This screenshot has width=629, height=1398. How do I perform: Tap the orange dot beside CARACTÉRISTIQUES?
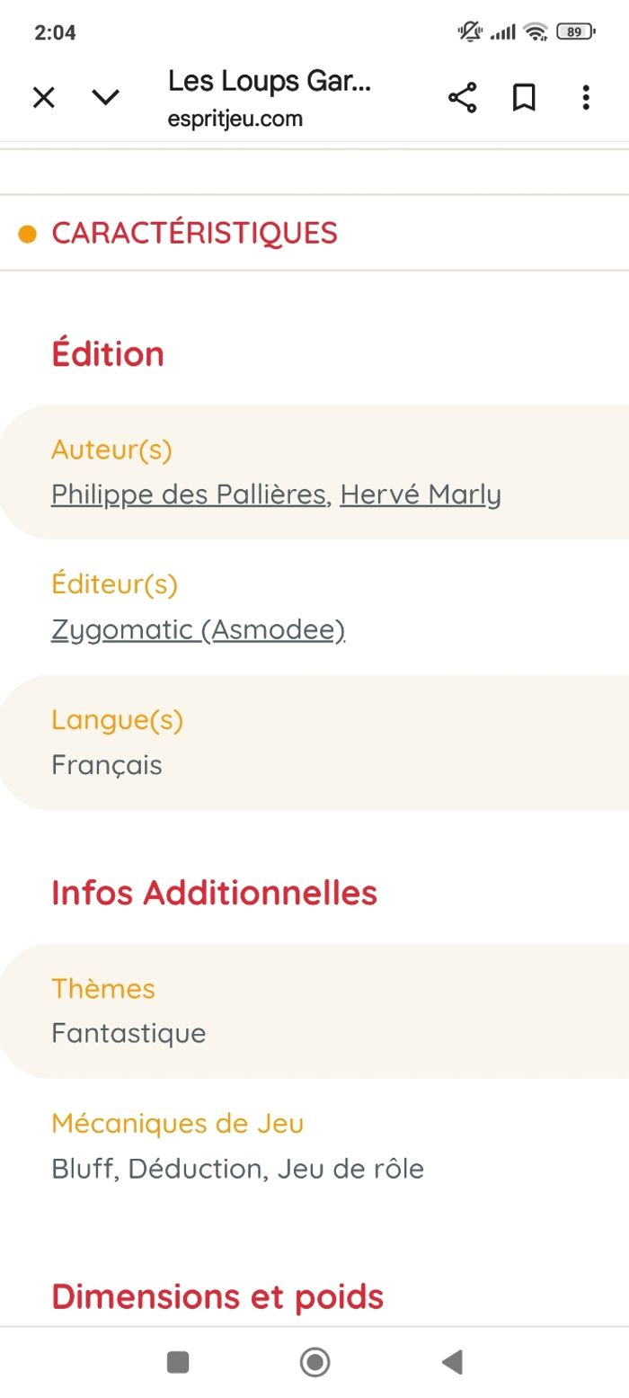(x=28, y=234)
